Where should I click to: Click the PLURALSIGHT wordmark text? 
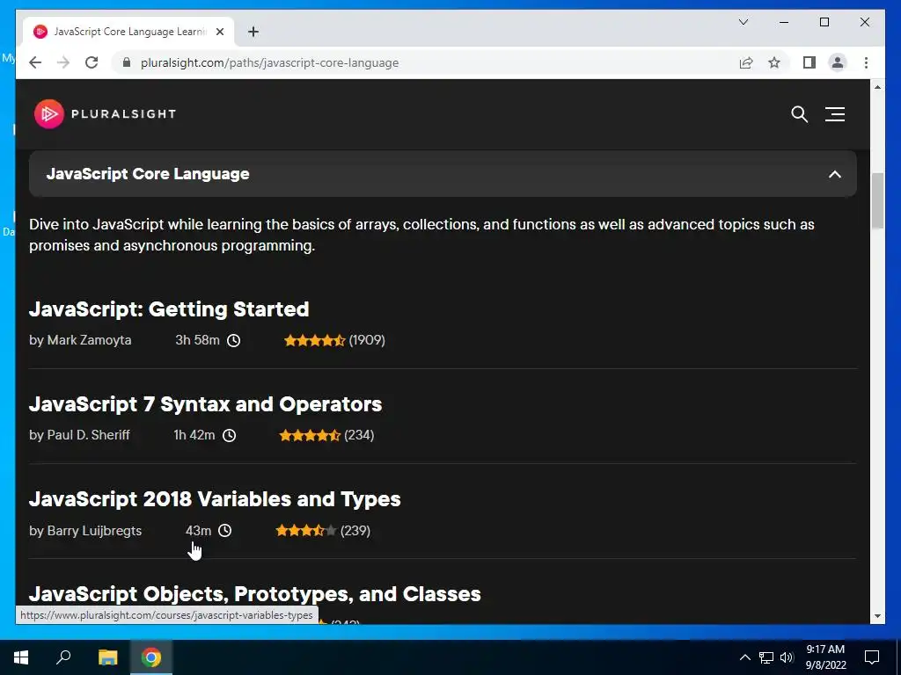(x=123, y=113)
